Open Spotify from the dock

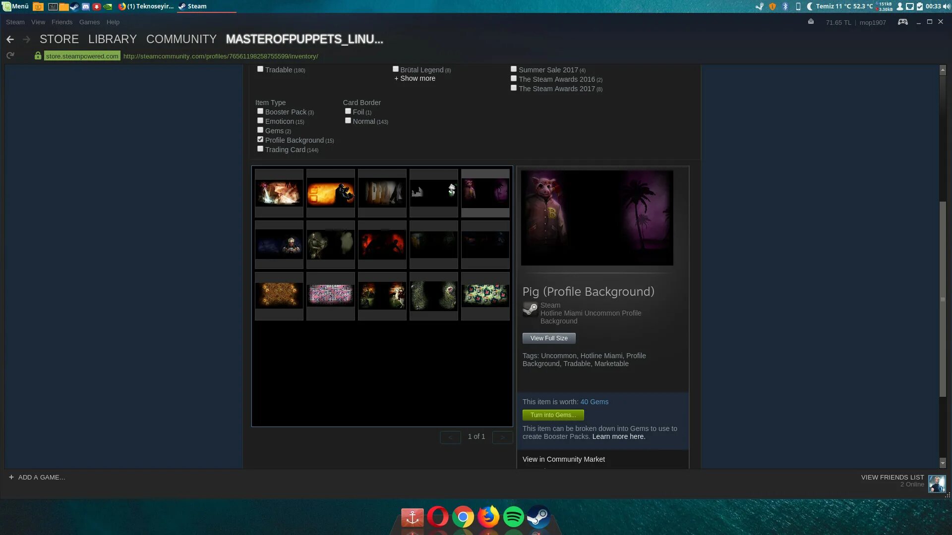tap(513, 517)
